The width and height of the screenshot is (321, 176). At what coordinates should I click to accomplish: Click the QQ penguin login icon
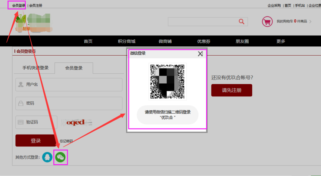[x=47, y=157]
